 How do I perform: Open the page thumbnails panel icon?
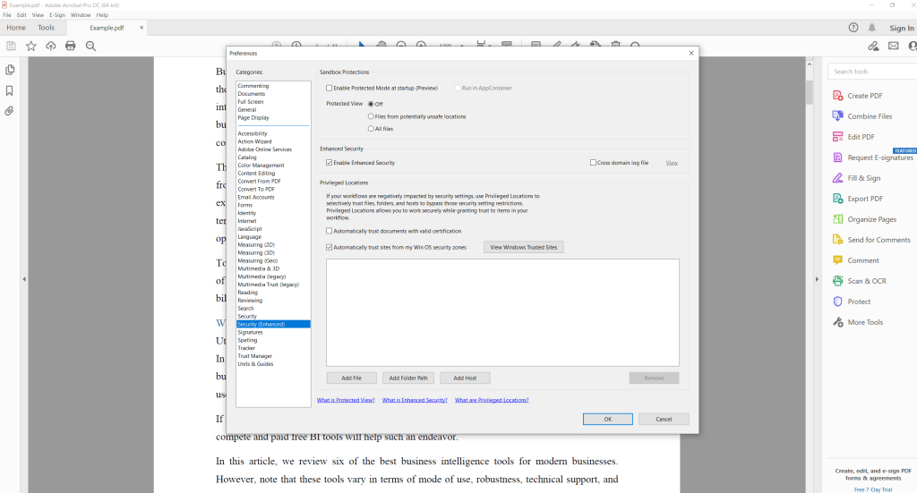tap(10, 70)
